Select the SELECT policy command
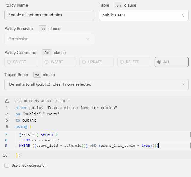This screenshot has width=191, height=177. (22, 62)
